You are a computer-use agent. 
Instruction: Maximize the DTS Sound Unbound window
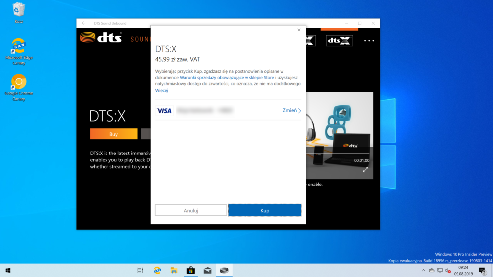tap(360, 23)
